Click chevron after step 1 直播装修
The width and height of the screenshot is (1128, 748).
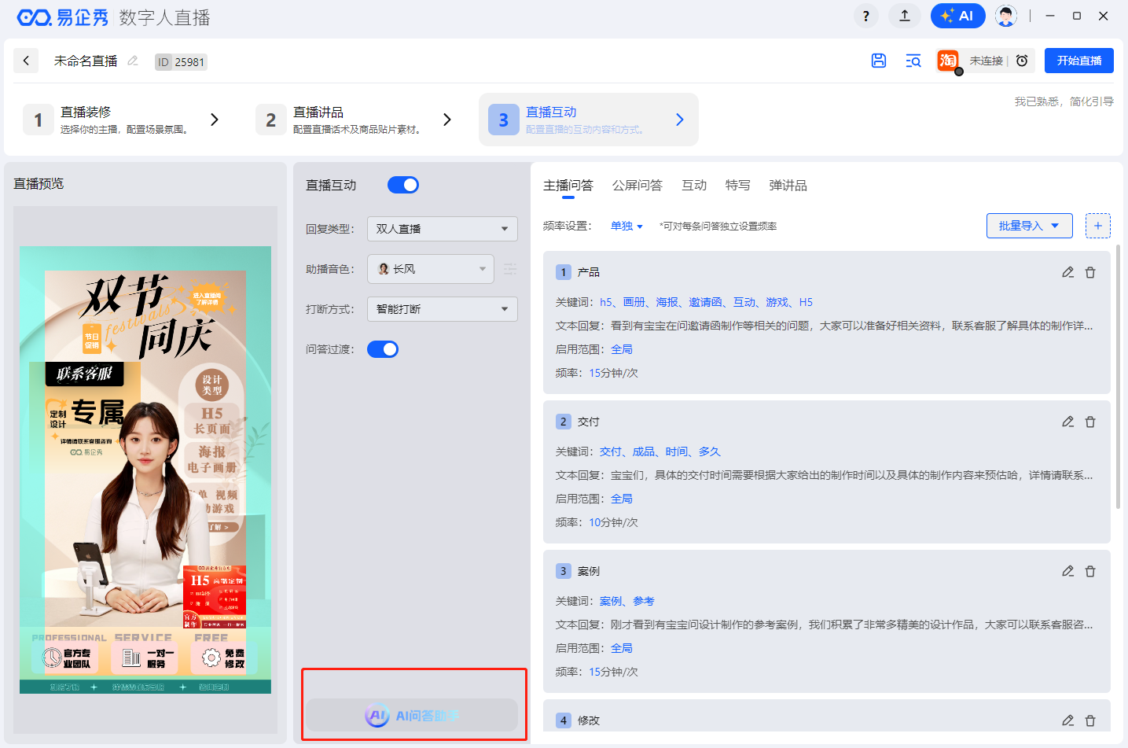point(215,120)
